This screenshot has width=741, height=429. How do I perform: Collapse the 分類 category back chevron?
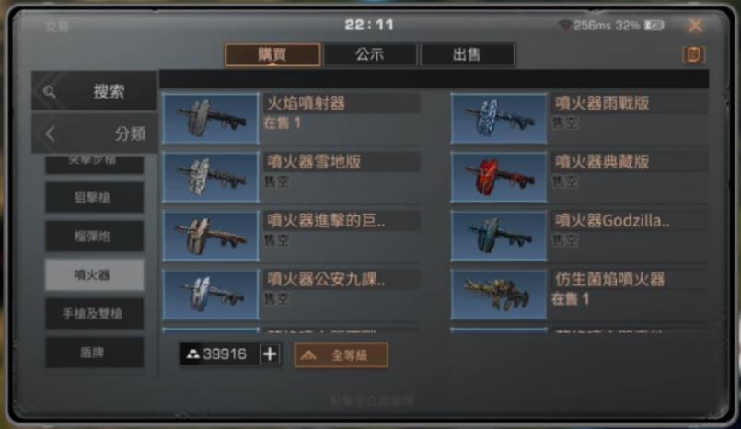click(x=51, y=133)
